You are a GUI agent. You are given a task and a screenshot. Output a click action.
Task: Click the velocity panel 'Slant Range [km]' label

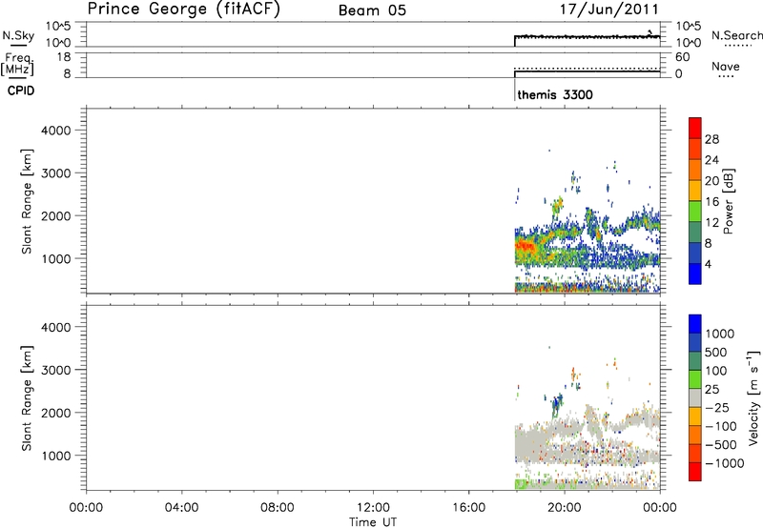[x=27, y=398]
